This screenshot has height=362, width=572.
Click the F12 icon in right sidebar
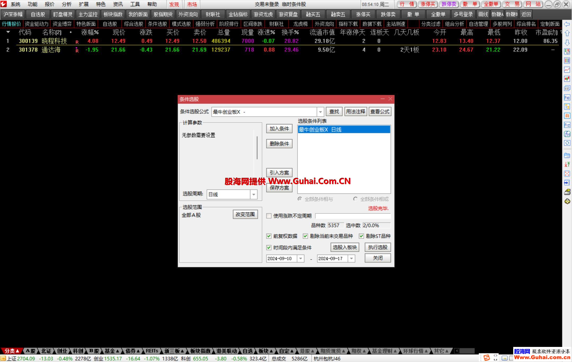[567, 125]
